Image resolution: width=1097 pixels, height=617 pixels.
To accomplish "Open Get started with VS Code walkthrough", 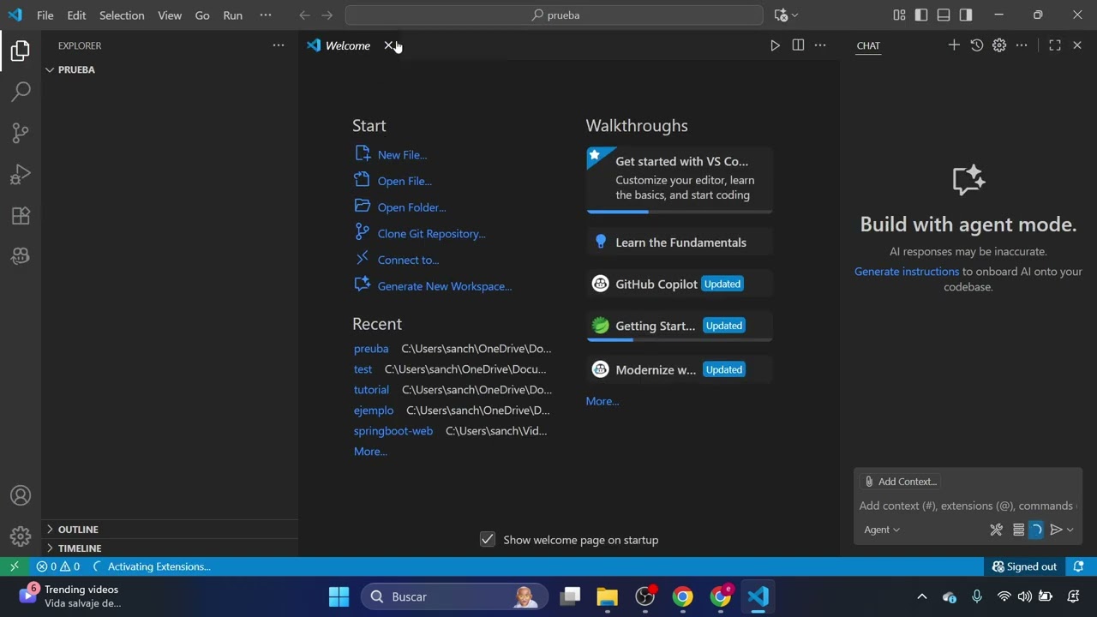I will (680, 178).
